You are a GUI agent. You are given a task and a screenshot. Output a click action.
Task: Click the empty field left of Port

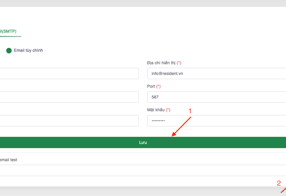pos(69,97)
